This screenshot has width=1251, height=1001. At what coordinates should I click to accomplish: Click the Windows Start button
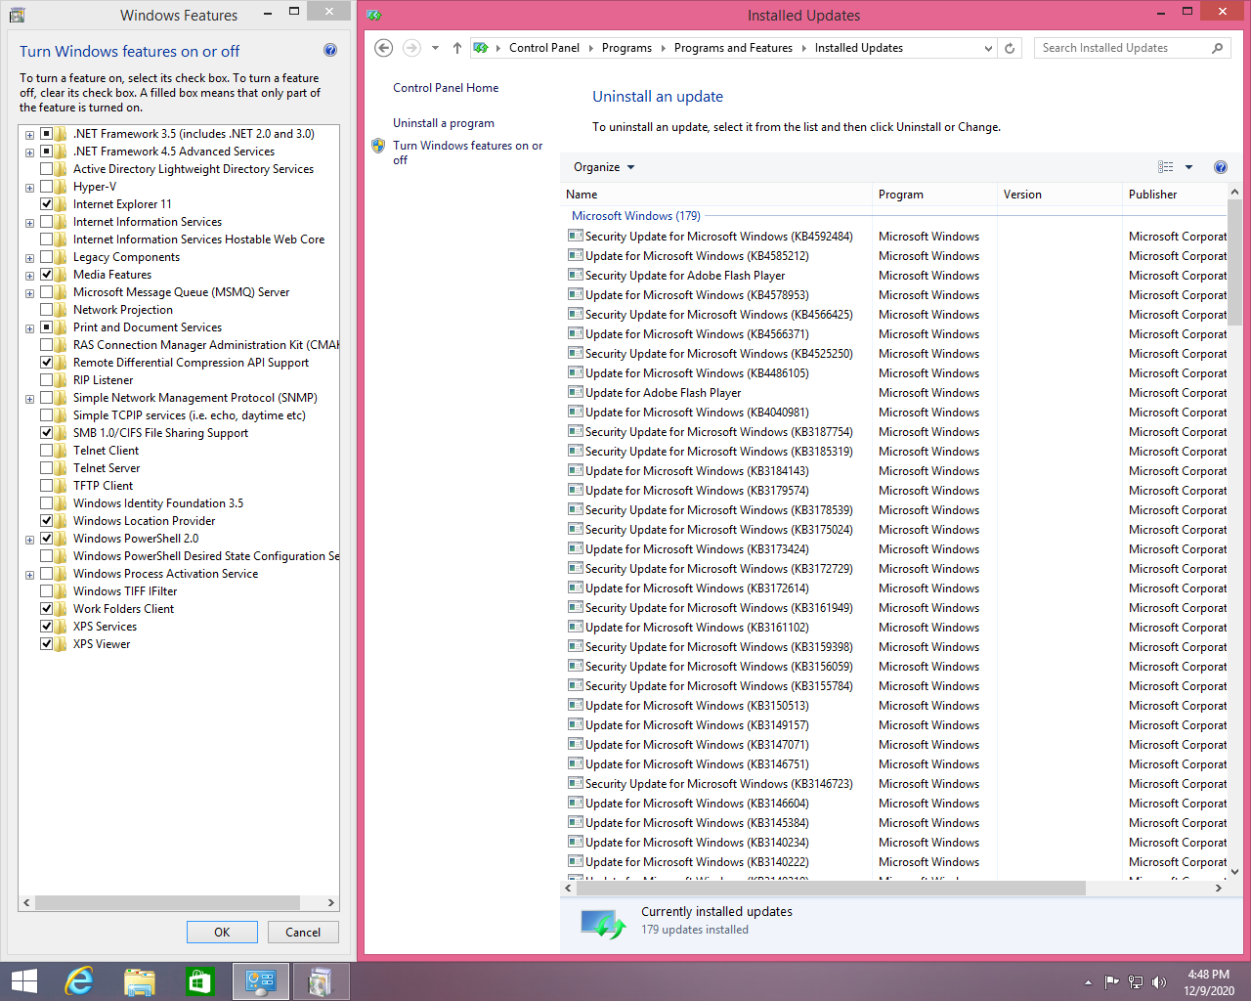click(23, 981)
